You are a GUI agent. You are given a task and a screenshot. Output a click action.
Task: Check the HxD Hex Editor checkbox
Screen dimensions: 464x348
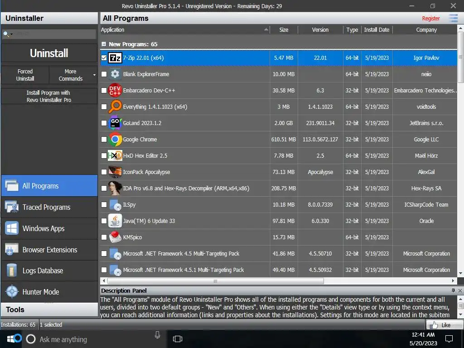point(104,155)
